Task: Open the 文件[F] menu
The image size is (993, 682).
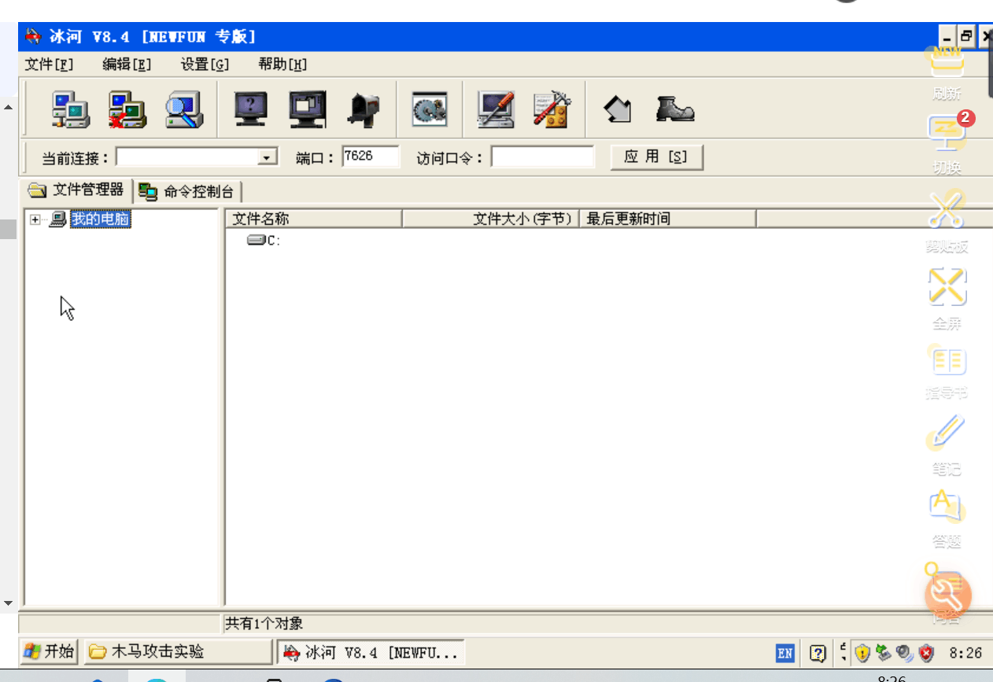Action: pos(49,65)
